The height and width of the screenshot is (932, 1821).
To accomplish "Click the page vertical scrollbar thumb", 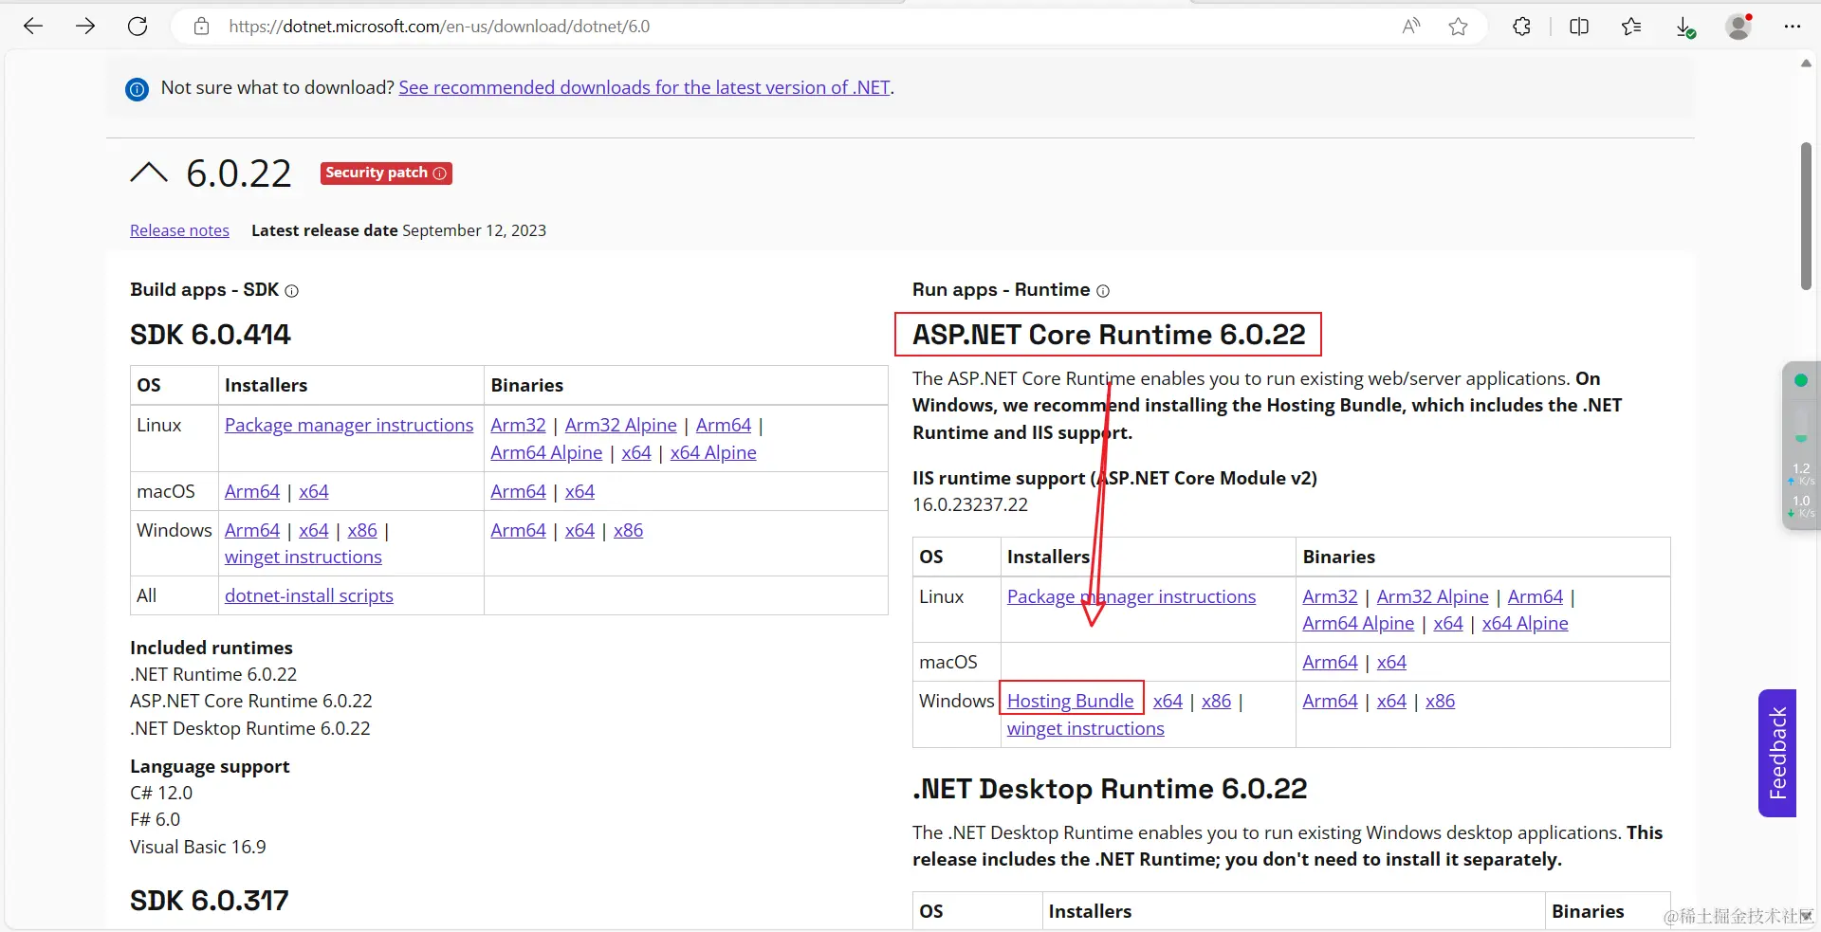I will point(1806,216).
